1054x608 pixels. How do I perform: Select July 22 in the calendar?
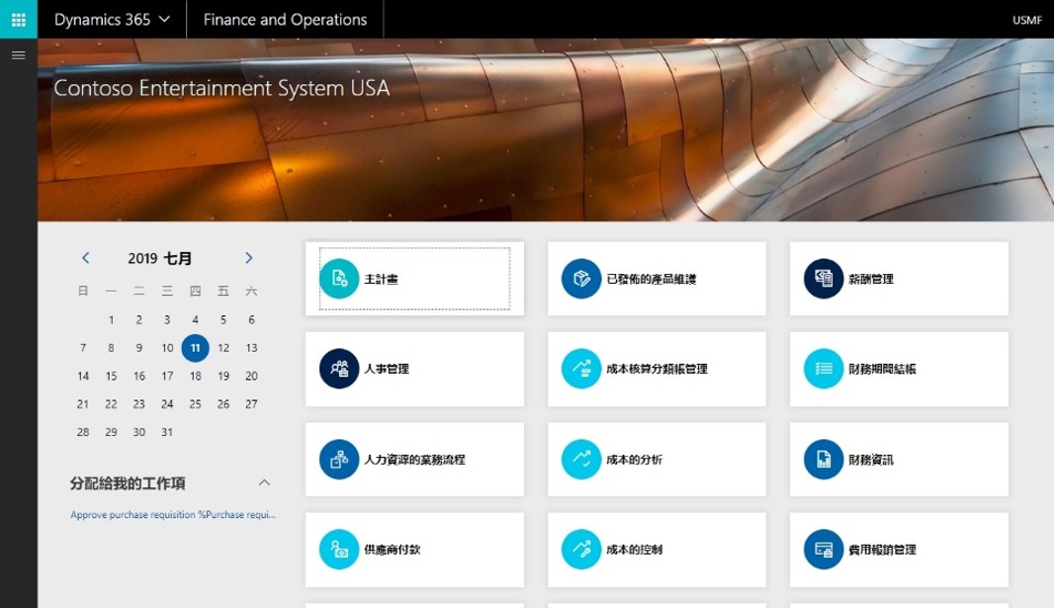click(111, 403)
